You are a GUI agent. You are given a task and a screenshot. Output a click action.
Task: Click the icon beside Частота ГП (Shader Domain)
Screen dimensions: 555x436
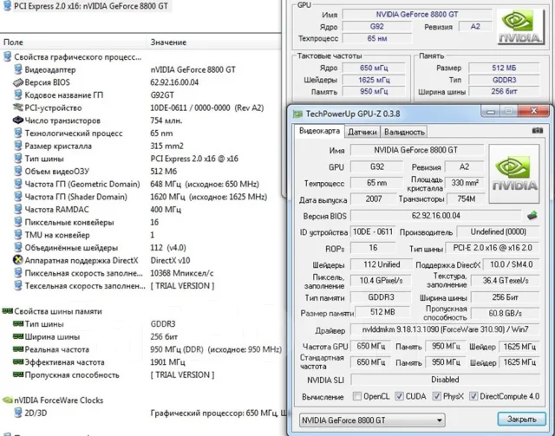pyautogui.click(x=18, y=197)
